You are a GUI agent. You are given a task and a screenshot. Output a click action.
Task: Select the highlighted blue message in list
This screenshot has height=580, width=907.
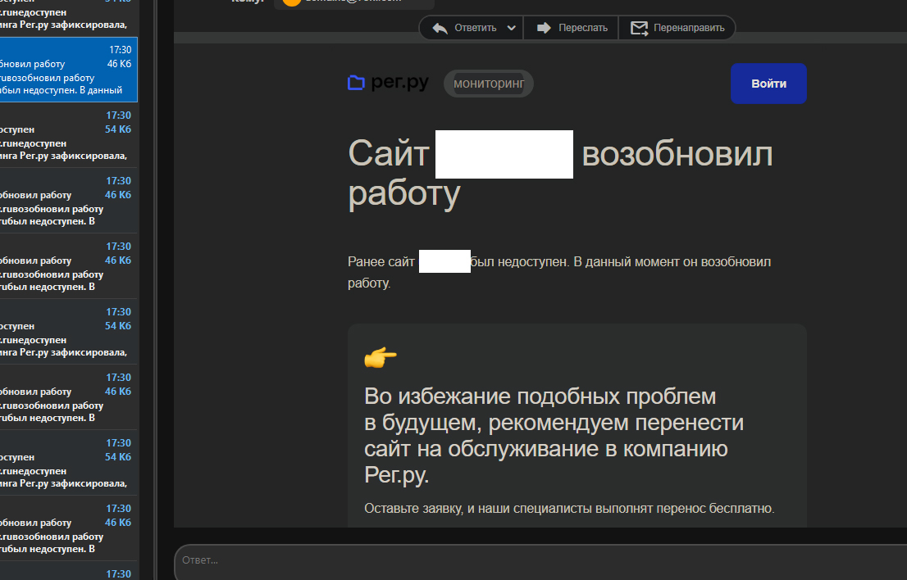pyautogui.click(x=69, y=70)
